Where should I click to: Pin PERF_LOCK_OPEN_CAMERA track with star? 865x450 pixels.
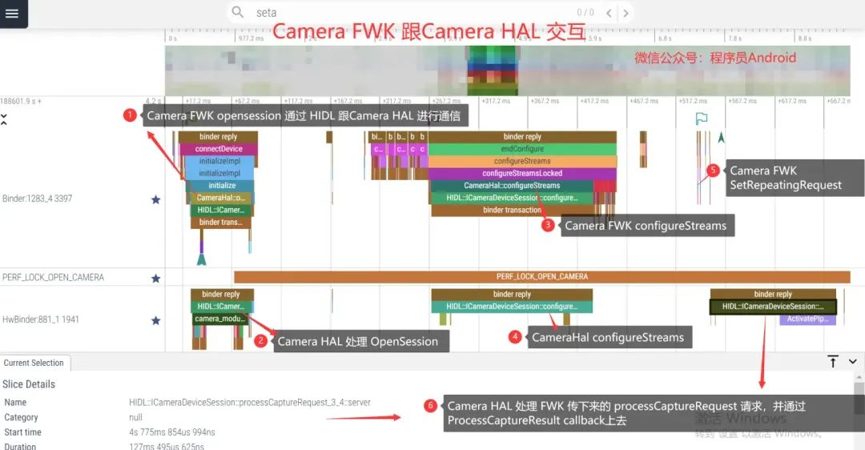[x=155, y=278]
